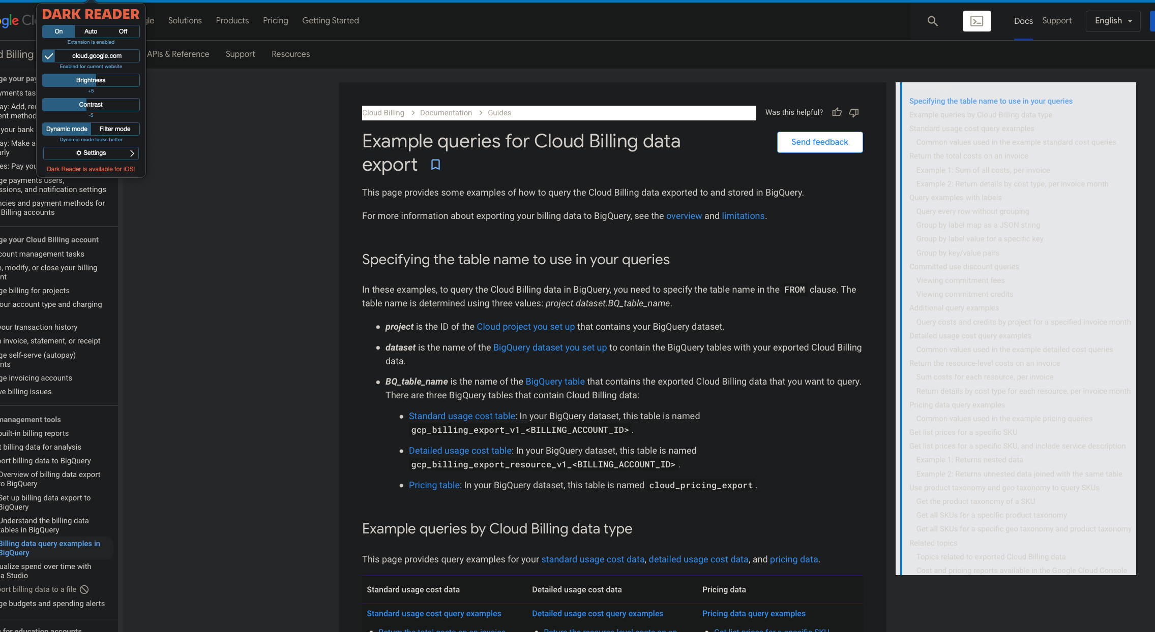Switch to the APIs & Reference tab
The image size is (1155, 632).
[x=177, y=54]
